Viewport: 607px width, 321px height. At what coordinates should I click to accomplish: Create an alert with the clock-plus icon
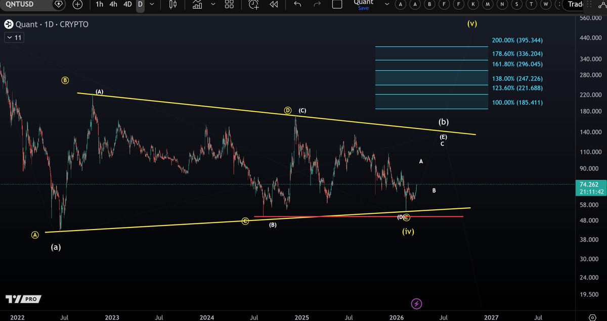(254, 5)
